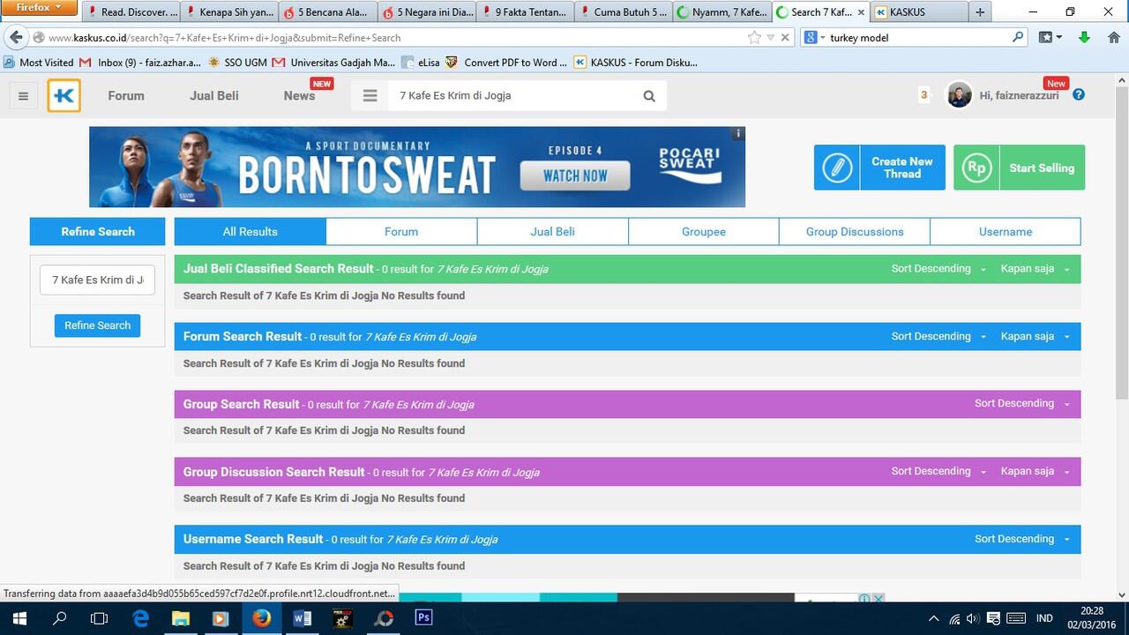Open Kapan saja dropdown in Jual Beli results
Screen dimensions: 1129x635
coord(1035,269)
